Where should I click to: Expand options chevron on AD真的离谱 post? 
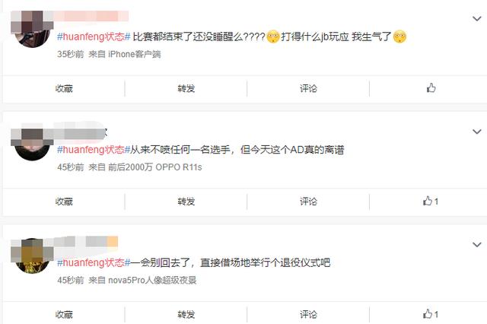(477, 132)
